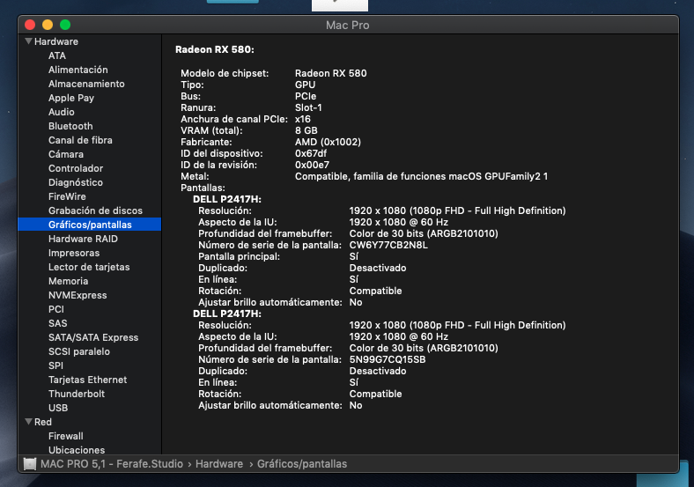Select Firewall under Red
Viewport: 694px width, 487px height.
coord(65,436)
